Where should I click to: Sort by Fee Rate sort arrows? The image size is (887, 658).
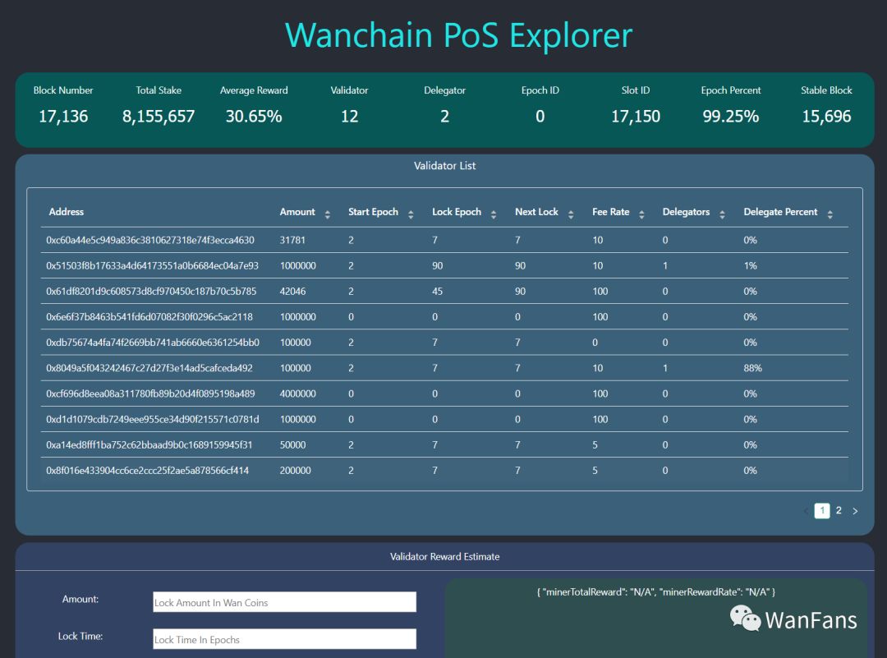pos(641,214)
